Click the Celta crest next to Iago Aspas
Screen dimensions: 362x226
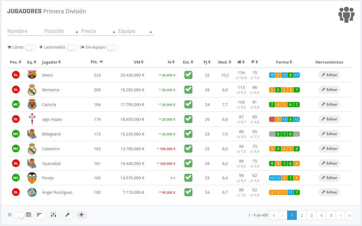tap(32, 119)
